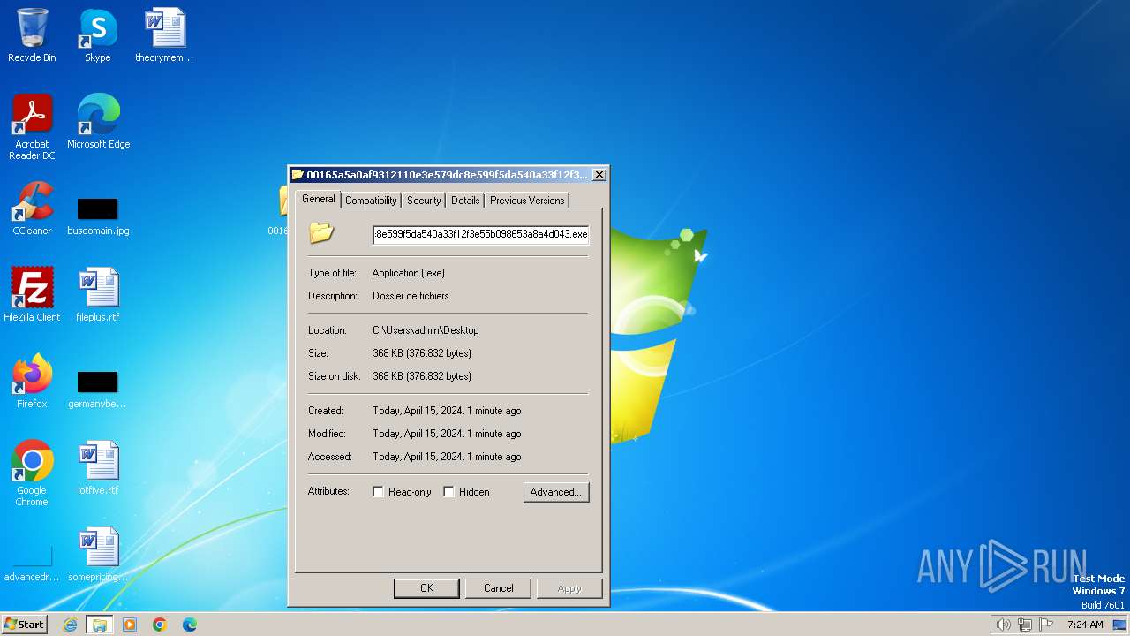Click the 7:24 AM taskbar clock
Screen dimensions: 1130x636
(x=1085, y=625)
